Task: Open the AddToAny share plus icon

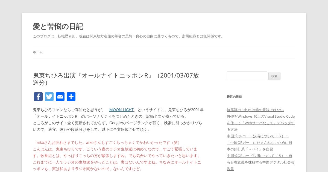Action: [x=71, y=97]
